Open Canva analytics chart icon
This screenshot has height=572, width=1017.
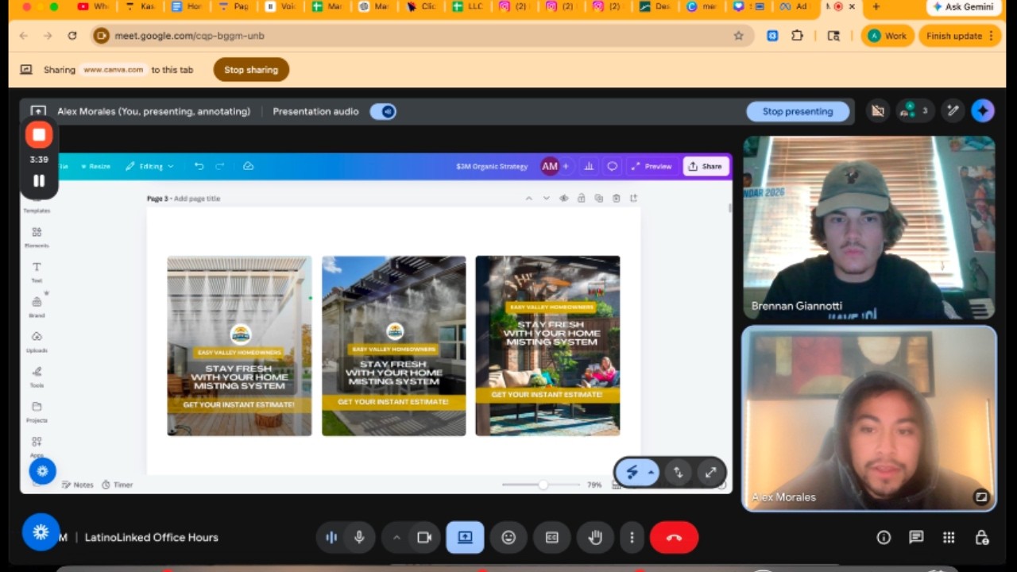coord(589,166)
